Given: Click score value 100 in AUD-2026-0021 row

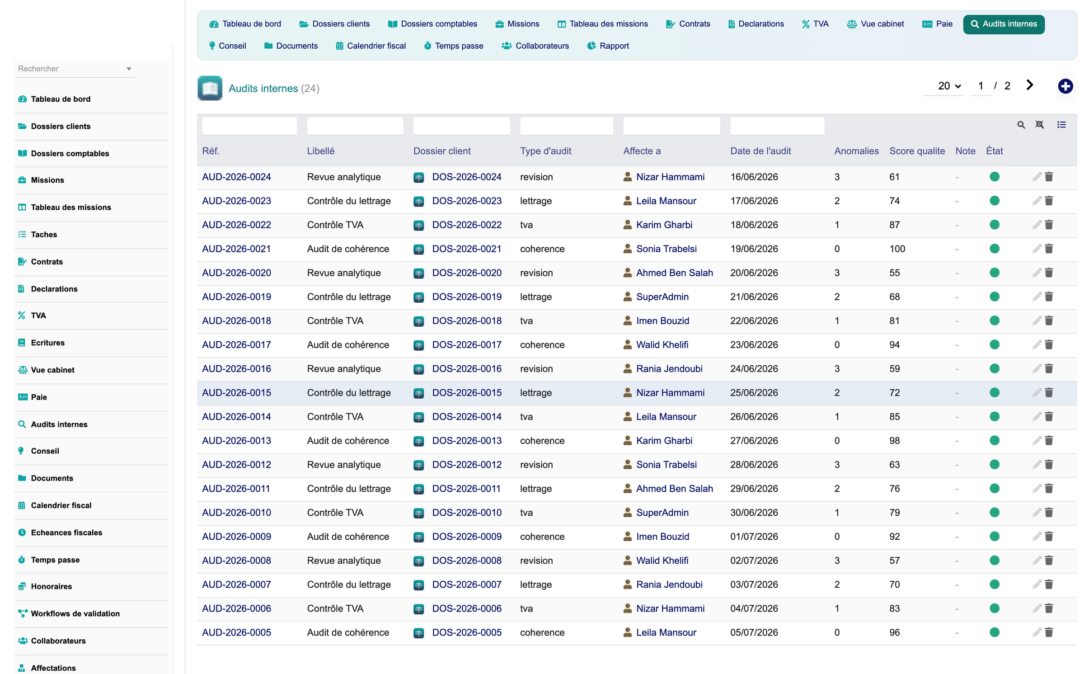Looking at the screenshot, I should click(x=897, y=249).
